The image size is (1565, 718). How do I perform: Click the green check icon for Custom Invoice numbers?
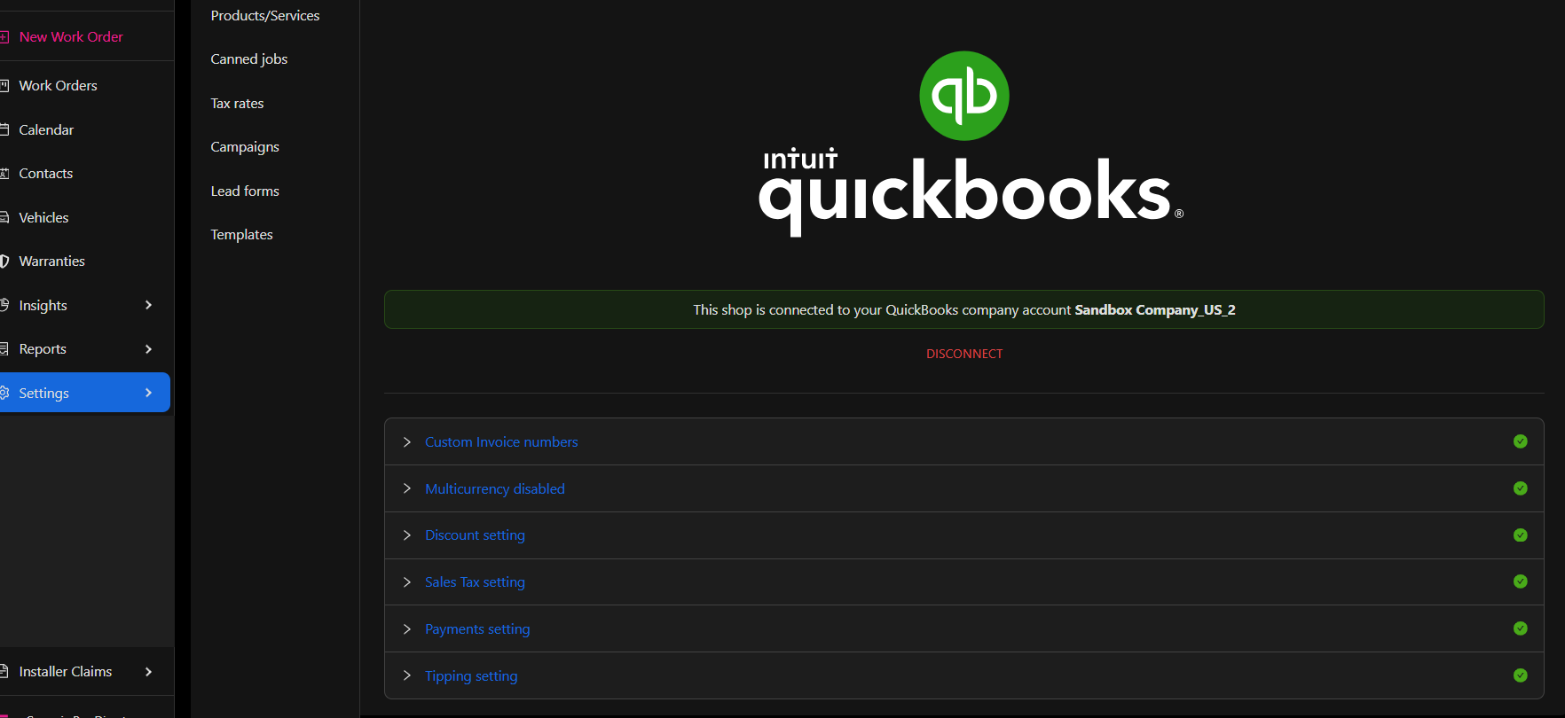(1520, 441)
